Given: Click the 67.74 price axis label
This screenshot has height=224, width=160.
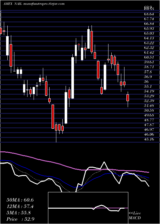Looking at the screenshot, I should [x=149, y=19].
